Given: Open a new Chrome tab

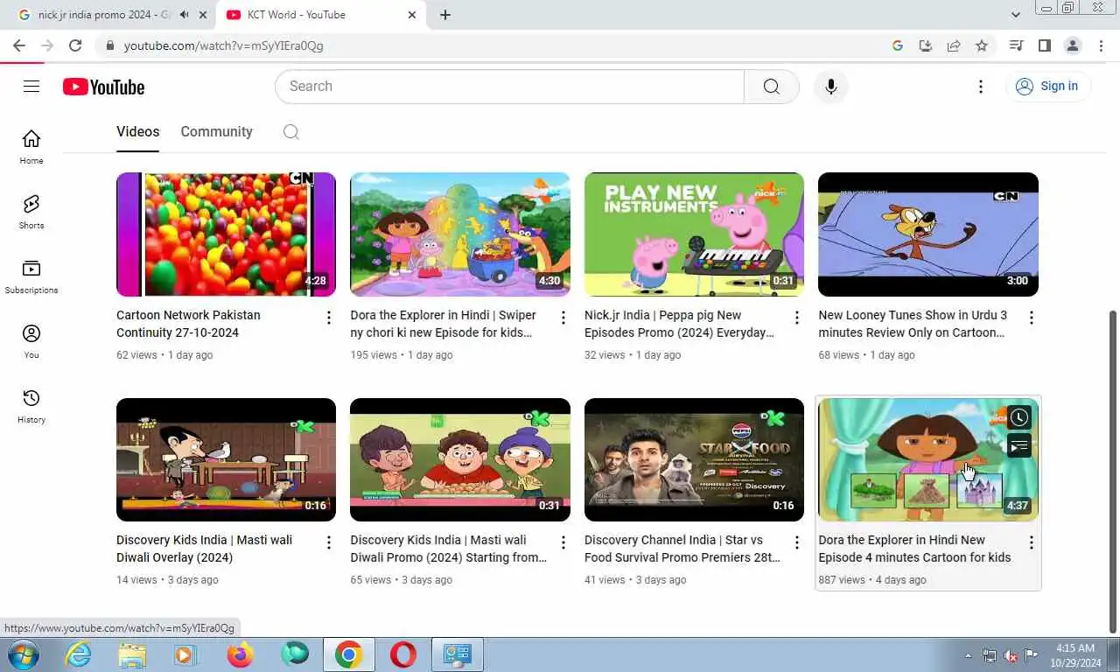Looking at the screenshot, I should pyautogui.click(x=445, y=15).
